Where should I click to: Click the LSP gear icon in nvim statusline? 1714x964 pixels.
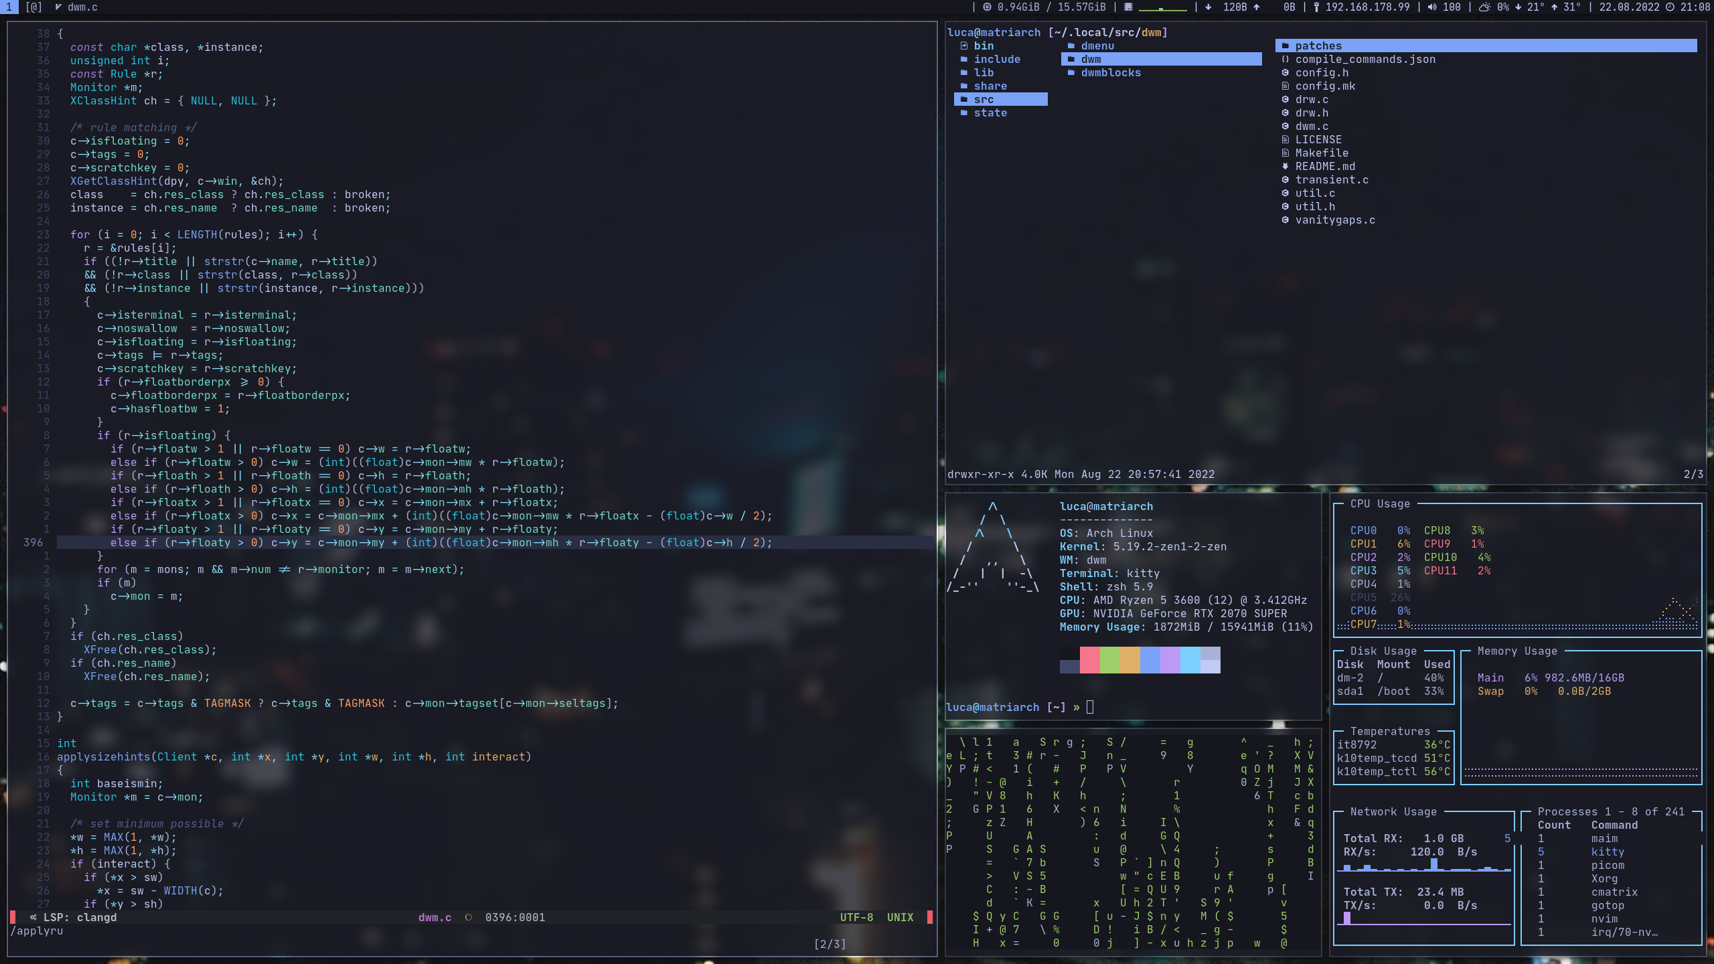tap(33, 917)
